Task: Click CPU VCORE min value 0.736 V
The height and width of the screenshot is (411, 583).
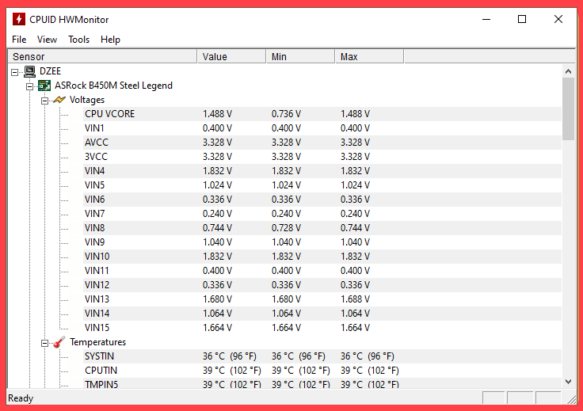Action: click(286, 114)
